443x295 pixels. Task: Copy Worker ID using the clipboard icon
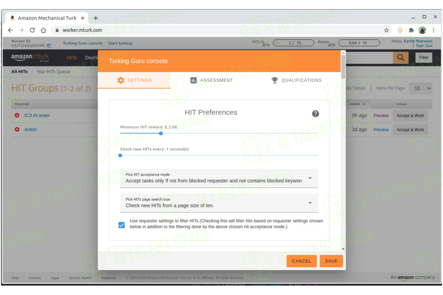click(x=49, y=46)
